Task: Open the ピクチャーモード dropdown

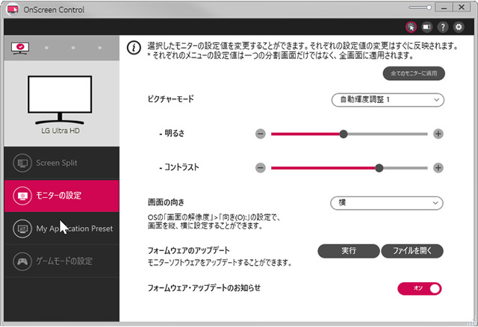Action: pyautogui.click(x=388, y=100)
